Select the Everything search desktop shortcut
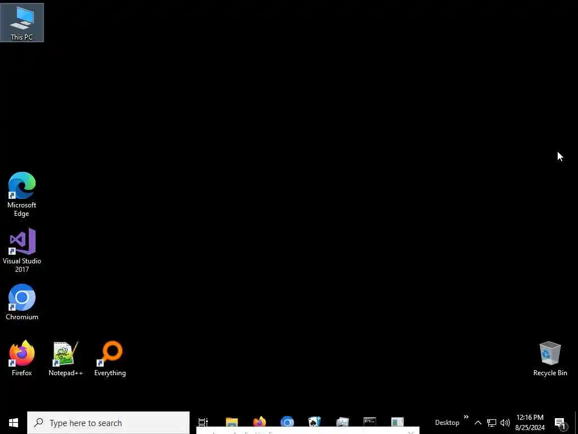Screen dimensions: 578x434 110,358
